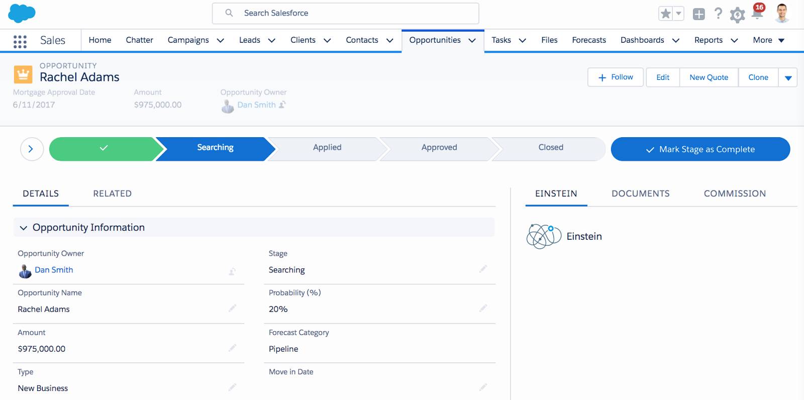Open the Help question mark icon
This screenshot has height=400, width=804.
[718, 14]
